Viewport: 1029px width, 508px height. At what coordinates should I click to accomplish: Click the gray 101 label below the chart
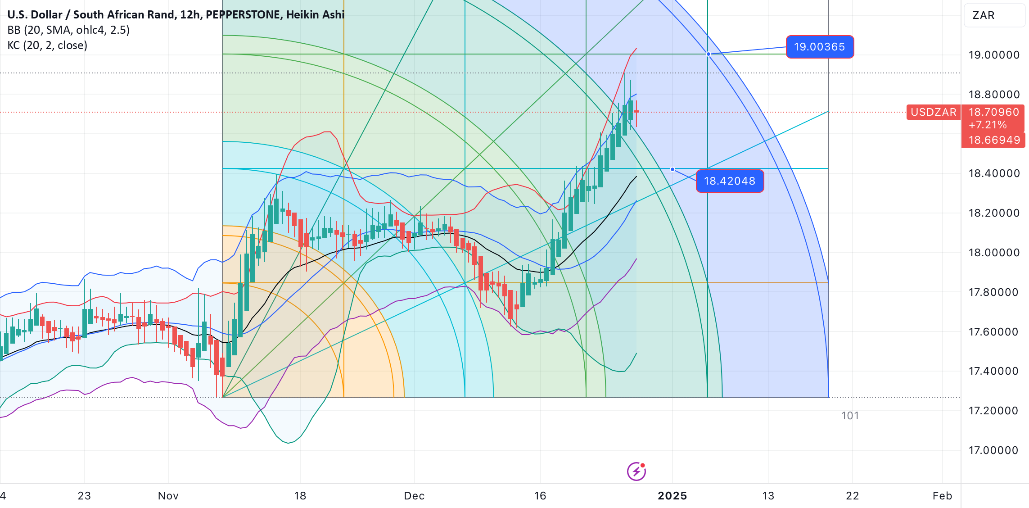(x=850, y=416)
